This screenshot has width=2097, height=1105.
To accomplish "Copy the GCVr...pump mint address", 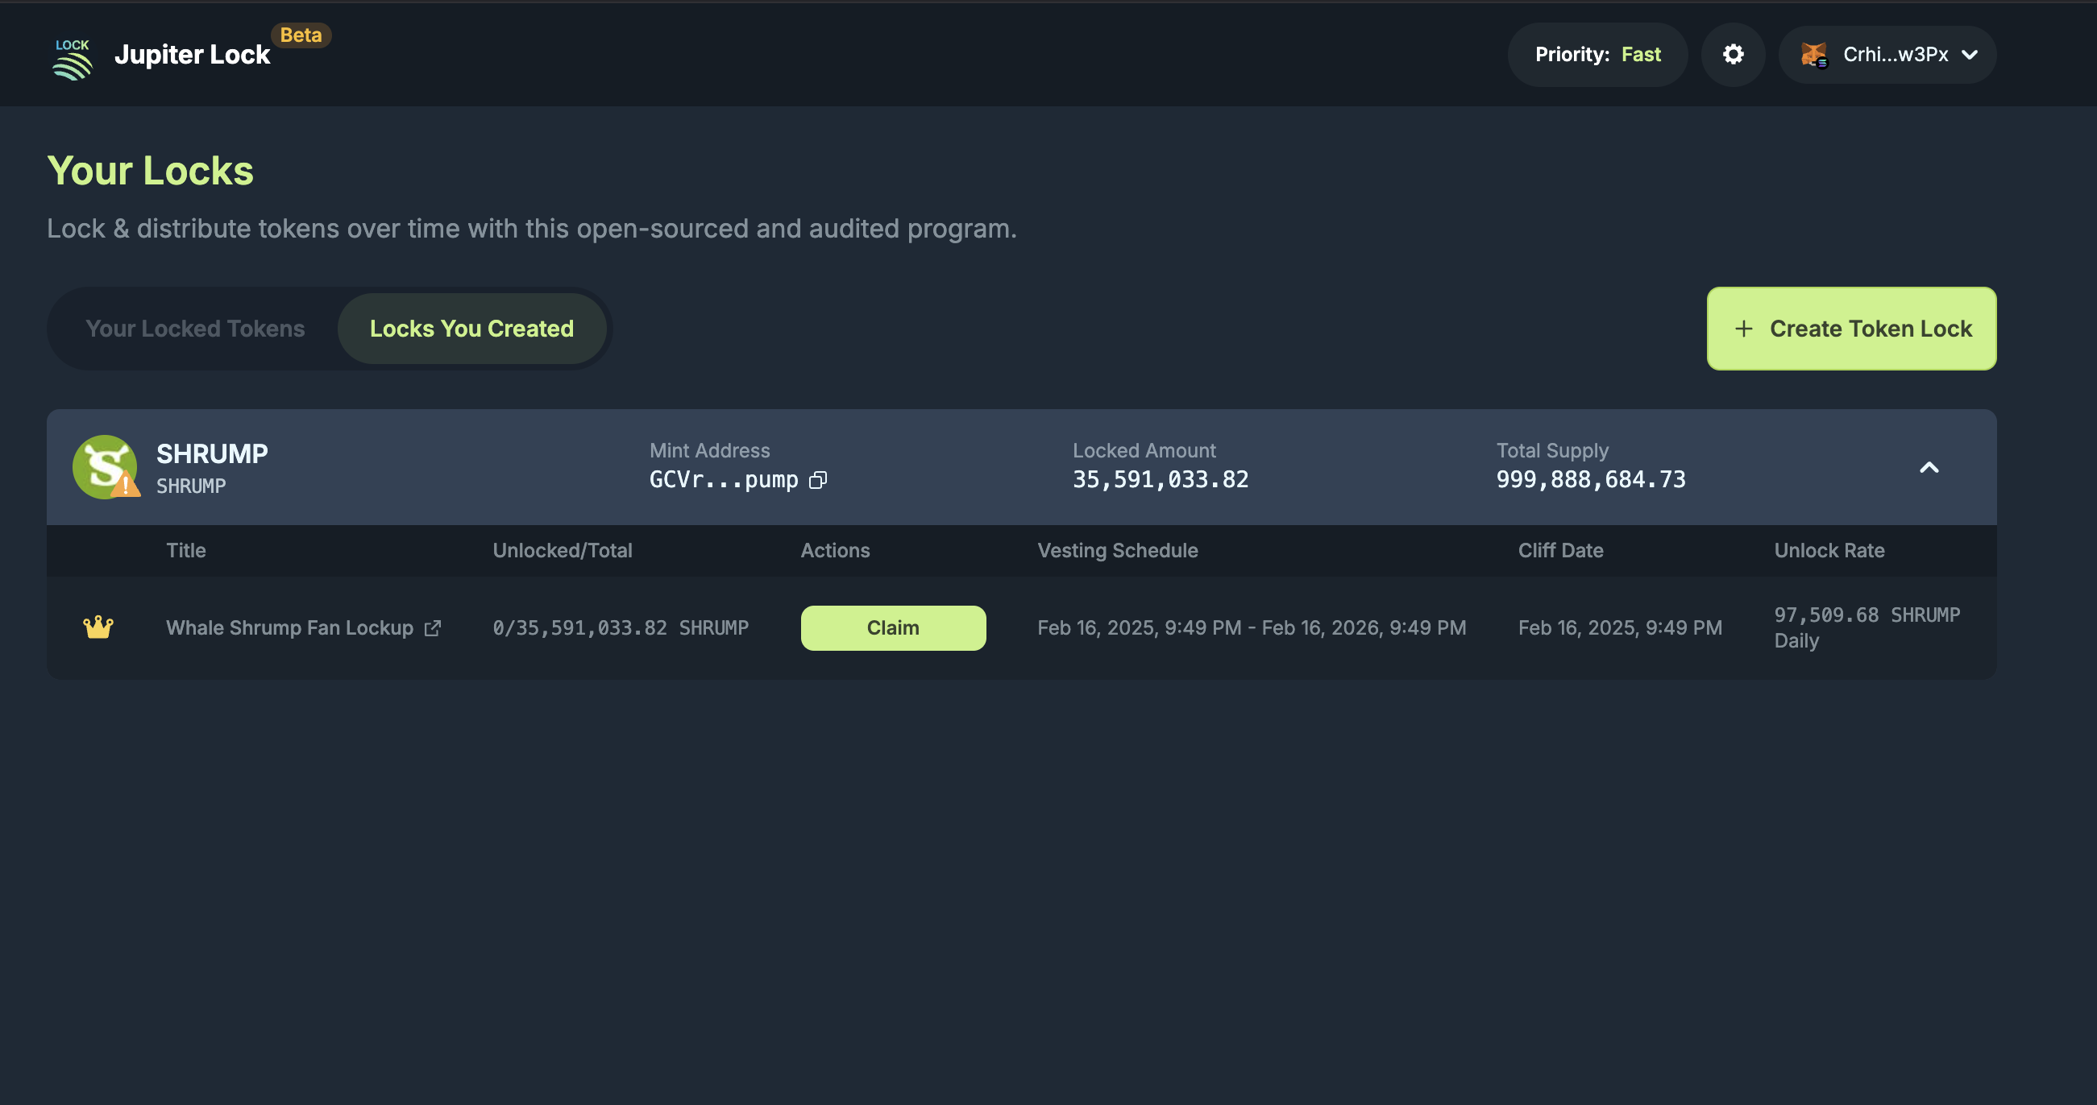I will [x=818, y=480].
